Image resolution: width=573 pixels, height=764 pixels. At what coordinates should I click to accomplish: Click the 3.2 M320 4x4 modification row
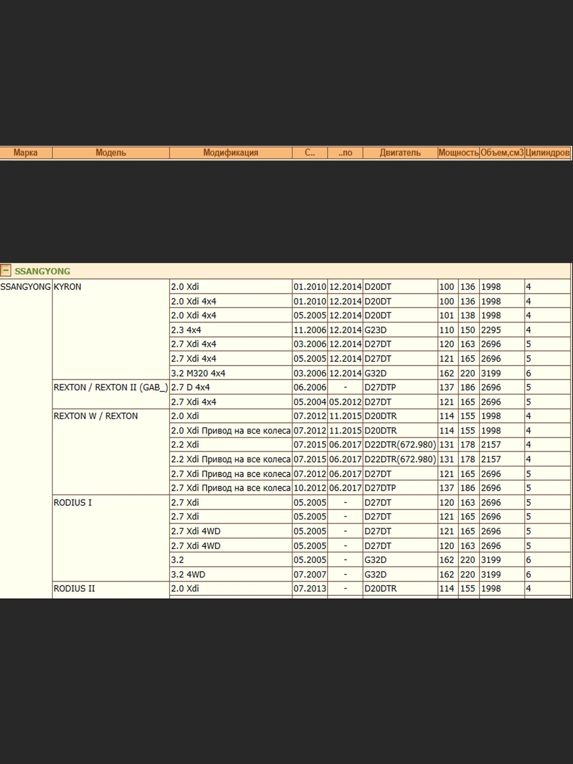tap(198, 373)
